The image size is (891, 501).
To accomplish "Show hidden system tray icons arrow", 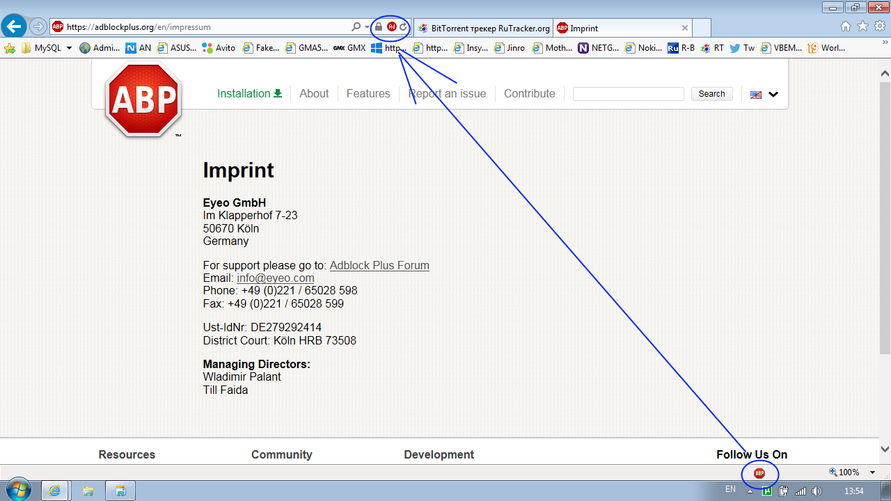I will coord(750,491).
